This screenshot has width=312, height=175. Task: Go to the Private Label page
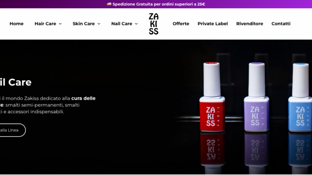click(x=212, y=24)
